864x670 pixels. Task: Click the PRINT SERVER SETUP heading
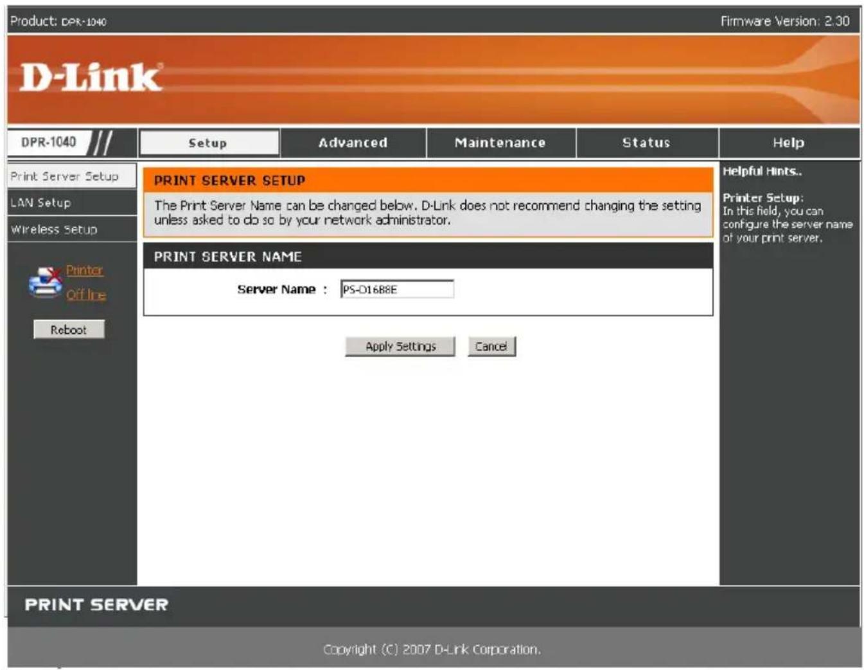point(229,181)
